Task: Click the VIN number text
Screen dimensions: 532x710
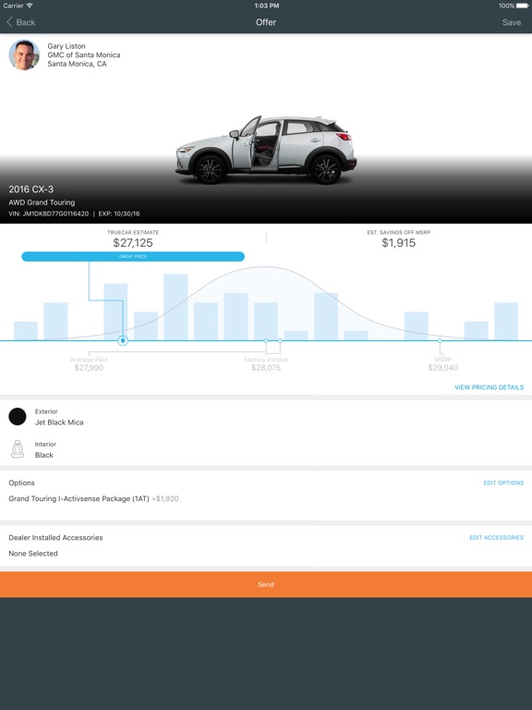Action: (x=48, y=214)
